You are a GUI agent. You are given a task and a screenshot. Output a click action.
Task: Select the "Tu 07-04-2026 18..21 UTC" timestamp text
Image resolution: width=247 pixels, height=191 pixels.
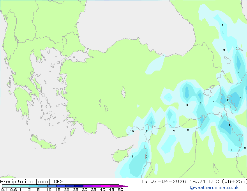[180, 182]
